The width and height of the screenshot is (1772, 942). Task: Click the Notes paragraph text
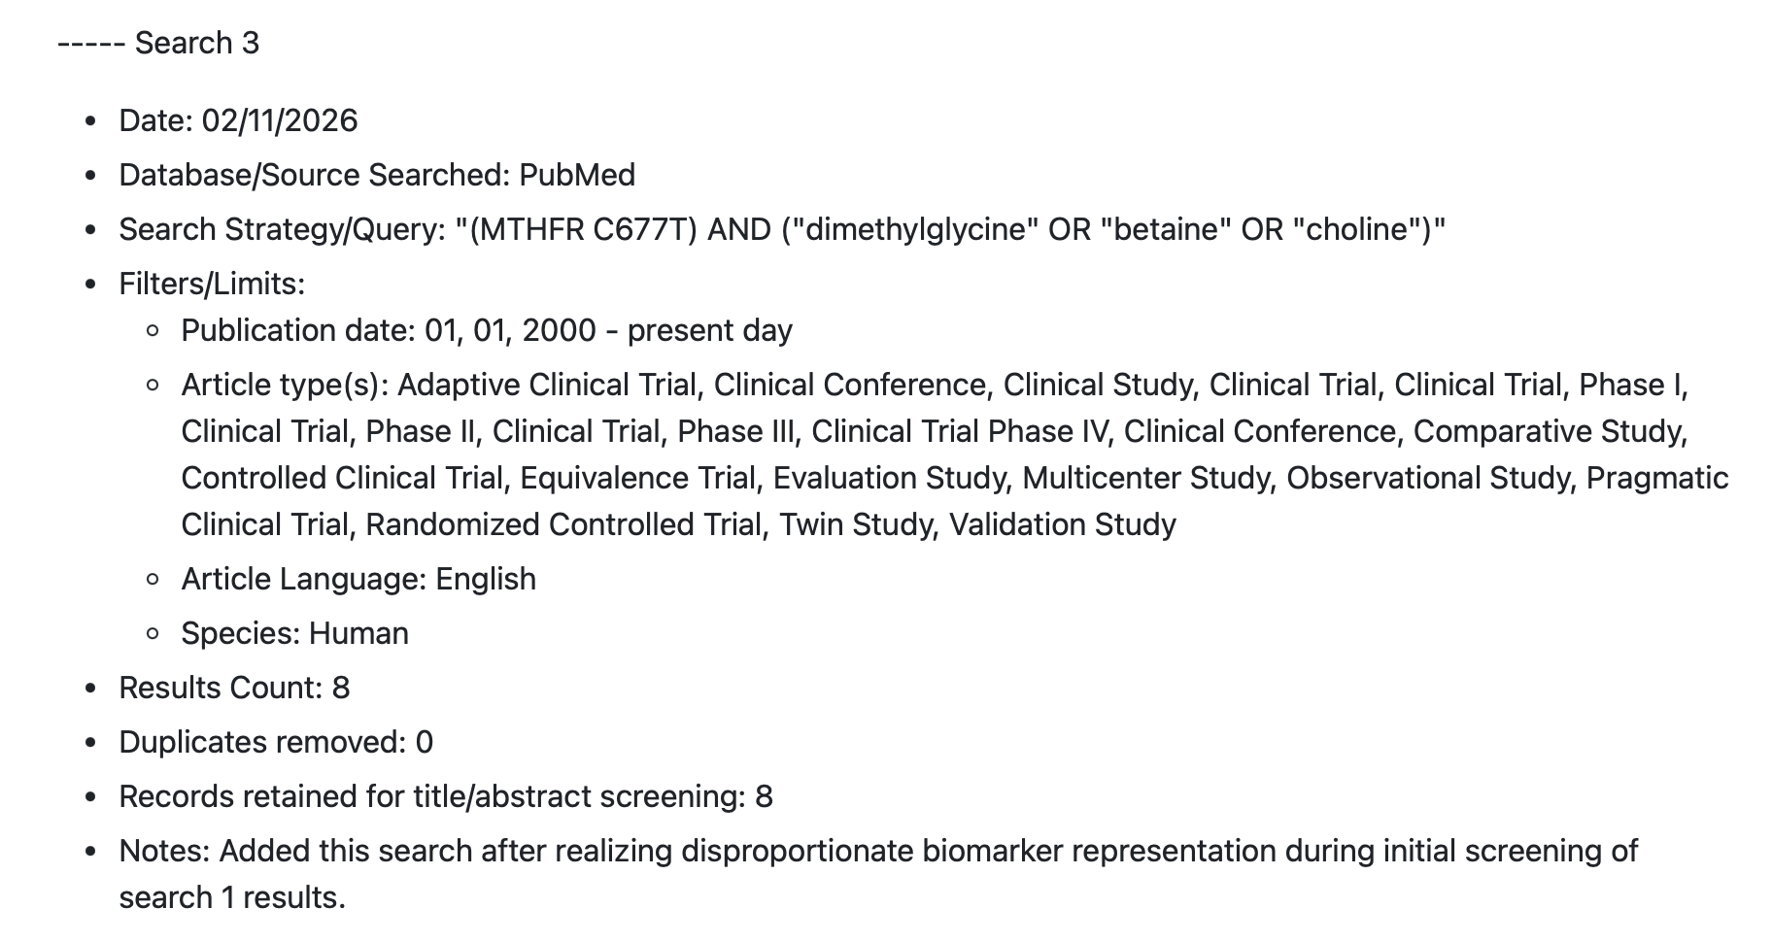click(x=878, y=874)
